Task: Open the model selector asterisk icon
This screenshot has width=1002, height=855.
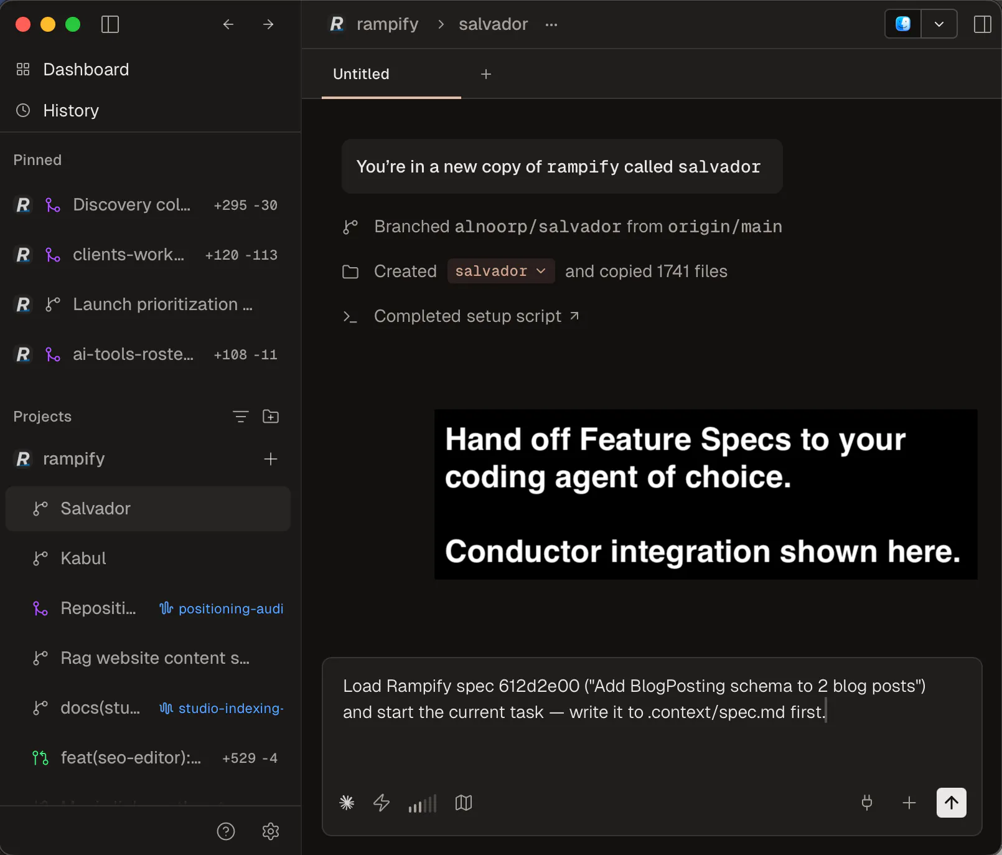Action: (347, 803)
